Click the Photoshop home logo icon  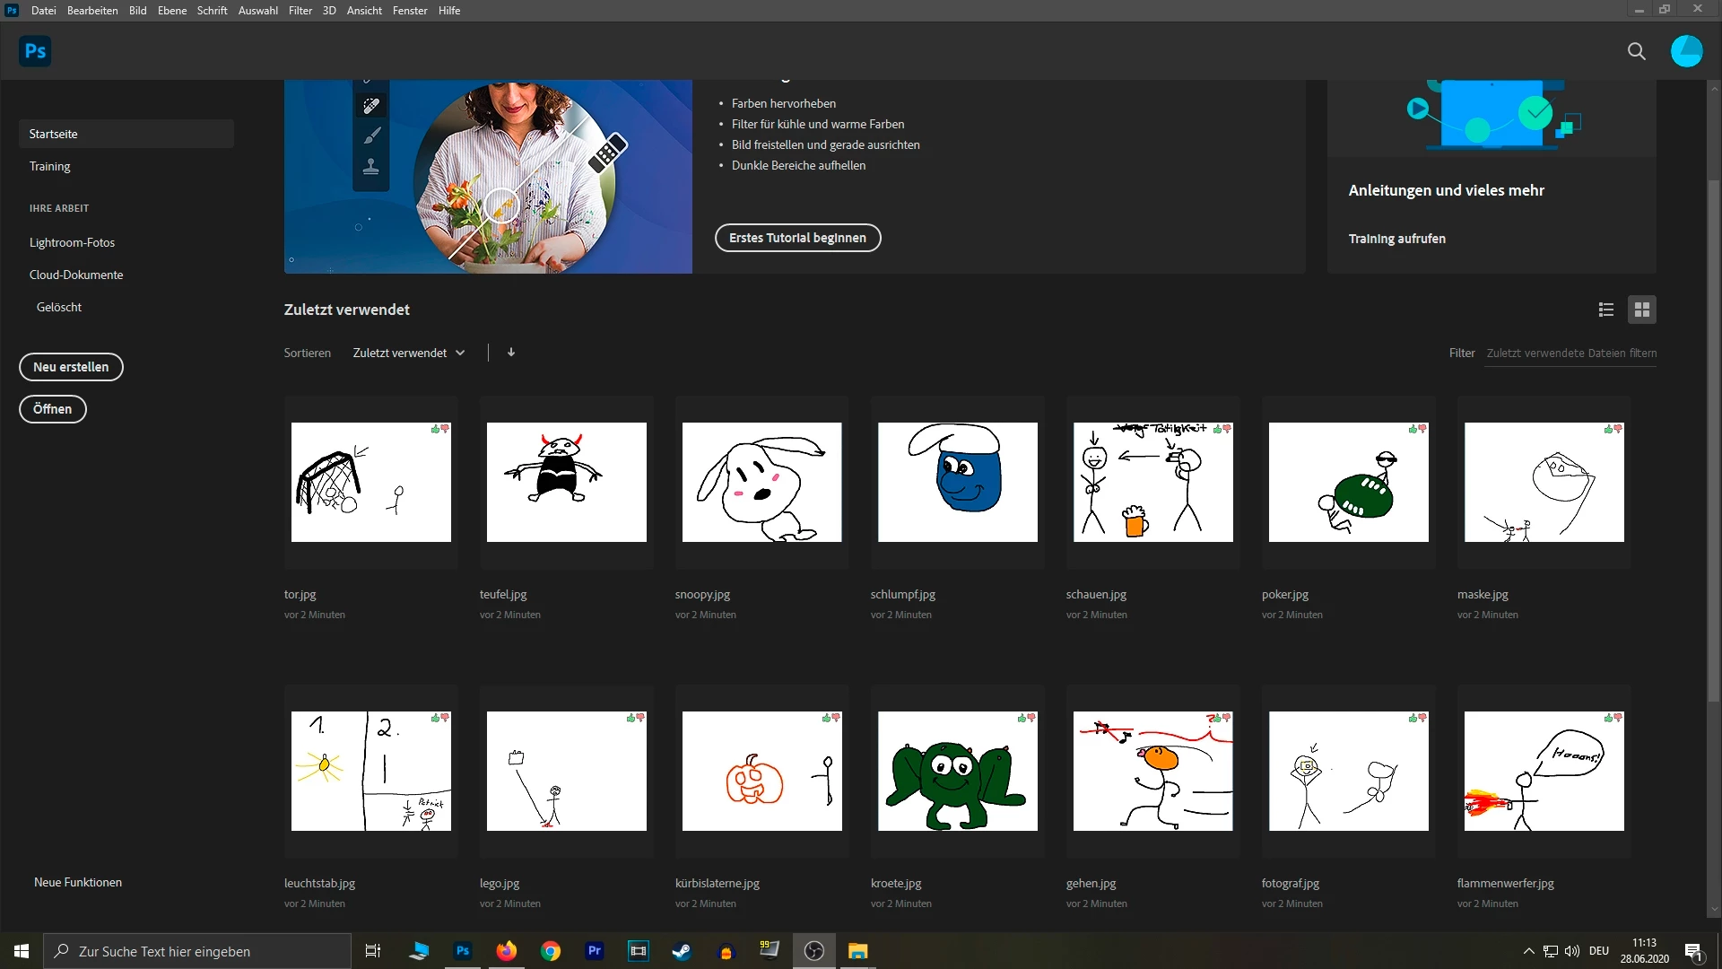[x=35, y=51]
